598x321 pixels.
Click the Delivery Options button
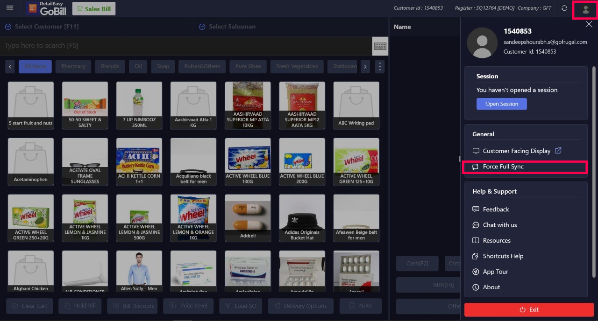pos(301,306)
